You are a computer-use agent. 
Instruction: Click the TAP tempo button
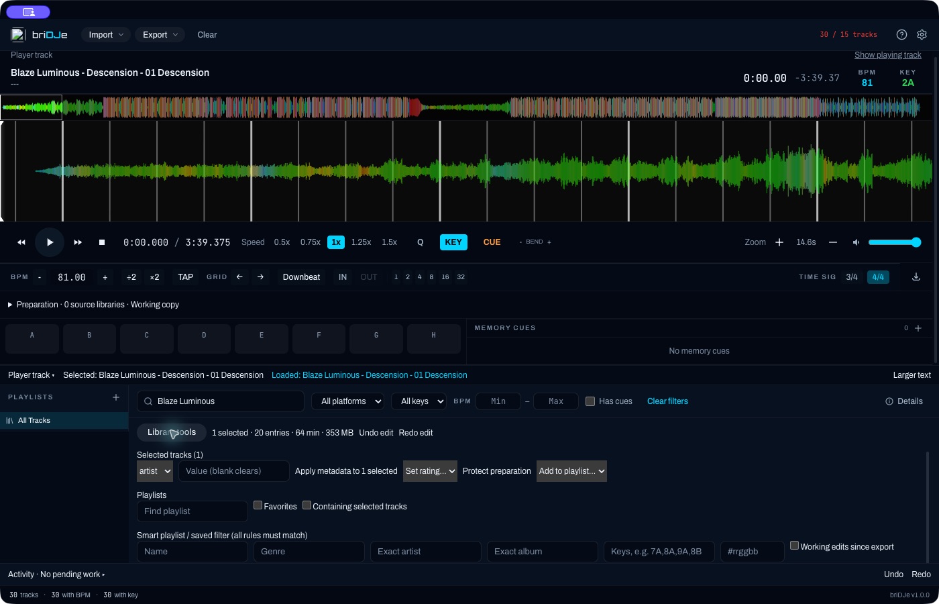coord(186,277)
